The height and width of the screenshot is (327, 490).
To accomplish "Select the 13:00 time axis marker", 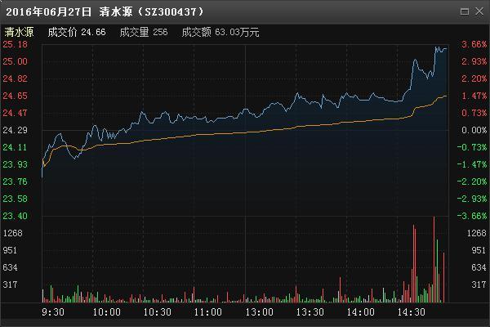I will (259, 312).
